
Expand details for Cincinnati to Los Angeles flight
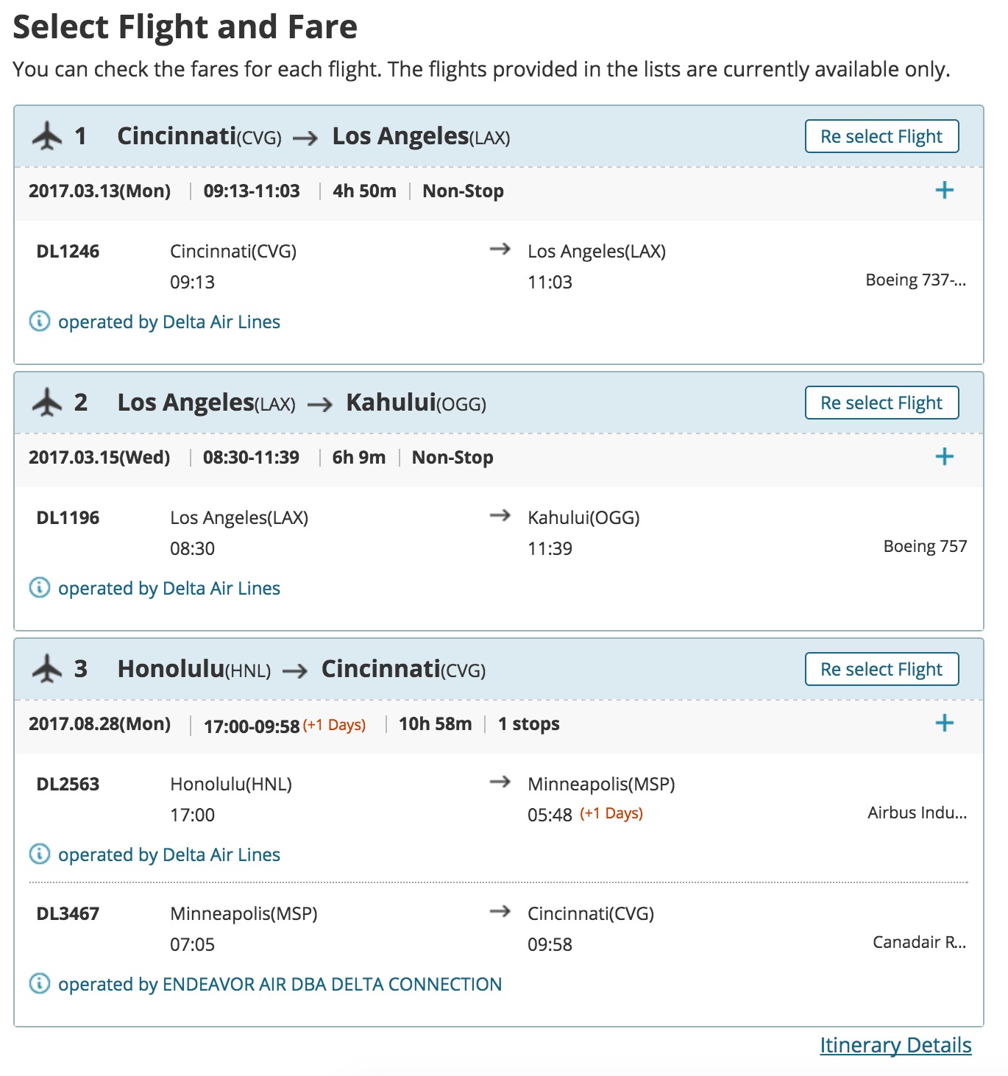click(944, 191)
